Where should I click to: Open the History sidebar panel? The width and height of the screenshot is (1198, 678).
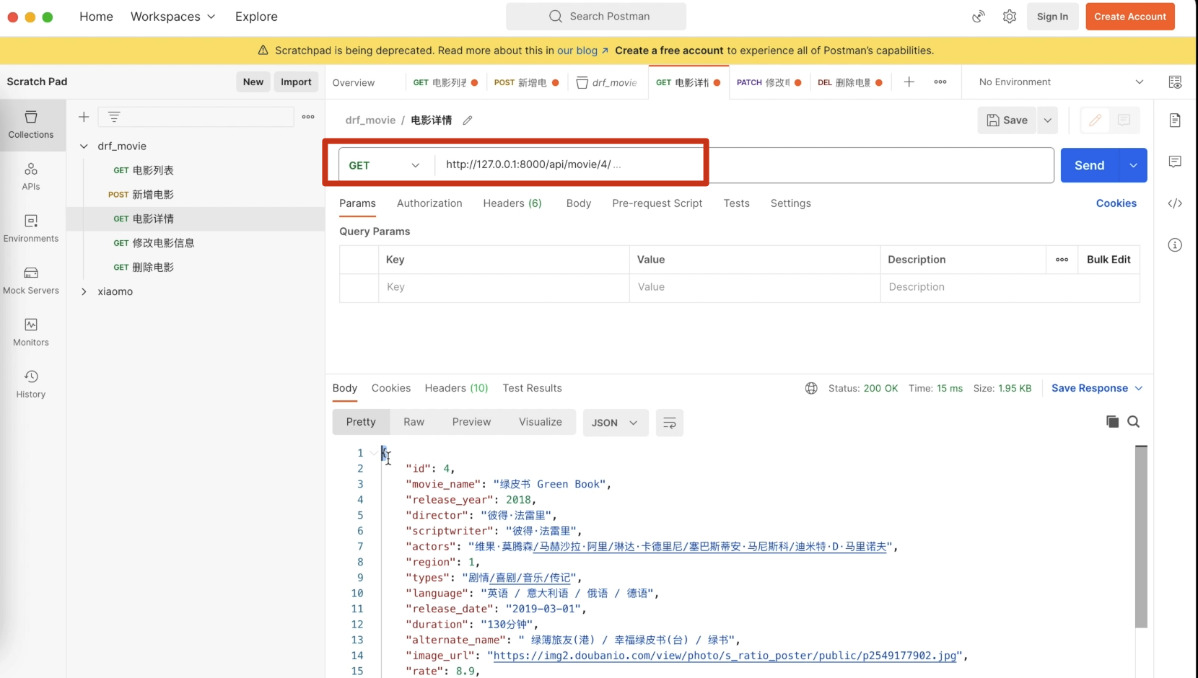(31, 384)
